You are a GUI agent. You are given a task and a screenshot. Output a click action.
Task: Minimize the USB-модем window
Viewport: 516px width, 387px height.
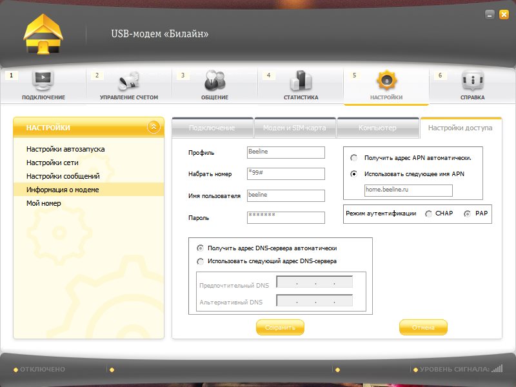(x=490, y=14)
